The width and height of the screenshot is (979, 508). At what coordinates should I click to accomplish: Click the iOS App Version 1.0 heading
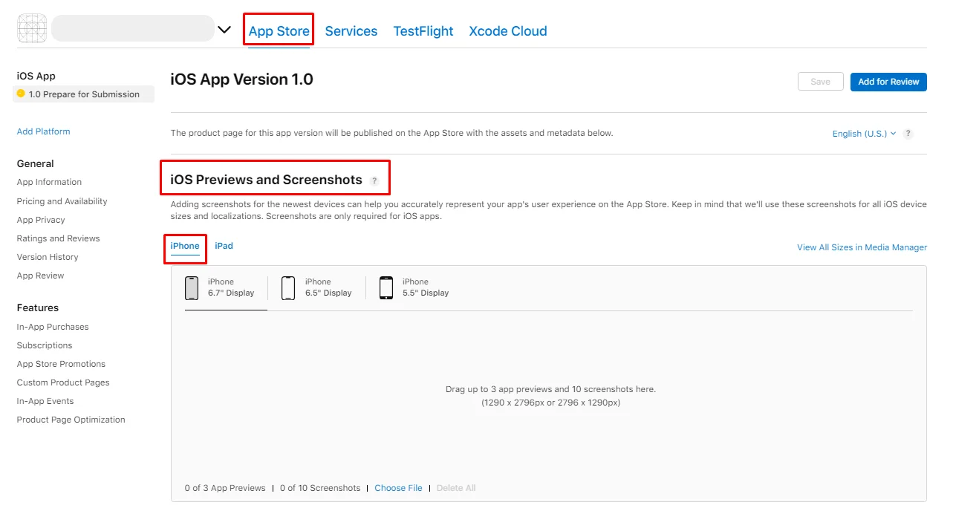click(x=242, y=79)
